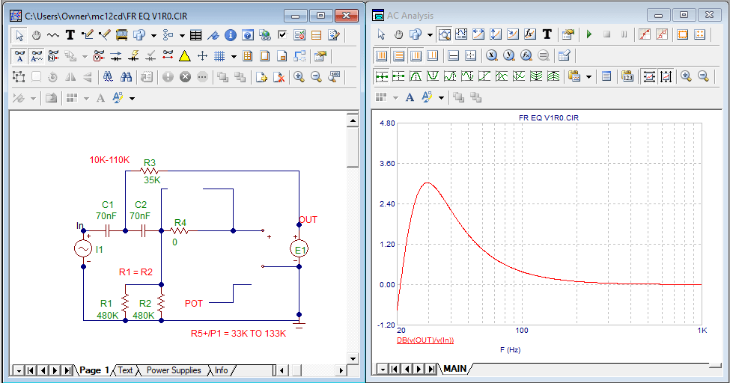Open the blue Info mode icon
730x383 pixels.
(x=231, y=35)
